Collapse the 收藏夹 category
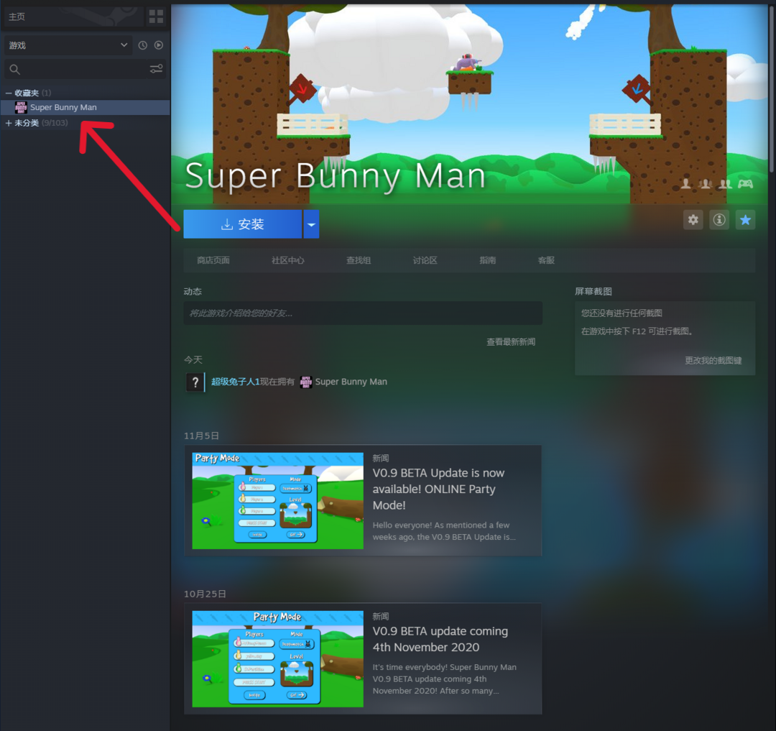The width and height of the screenshot is (776, 731). coord(9,93)
